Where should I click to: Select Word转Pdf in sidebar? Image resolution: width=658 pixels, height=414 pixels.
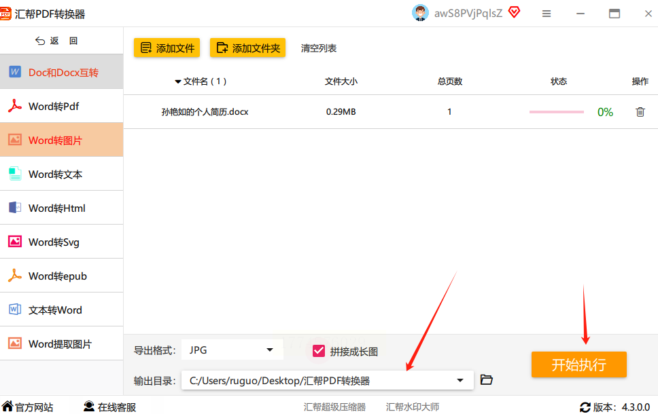(62, 106)
